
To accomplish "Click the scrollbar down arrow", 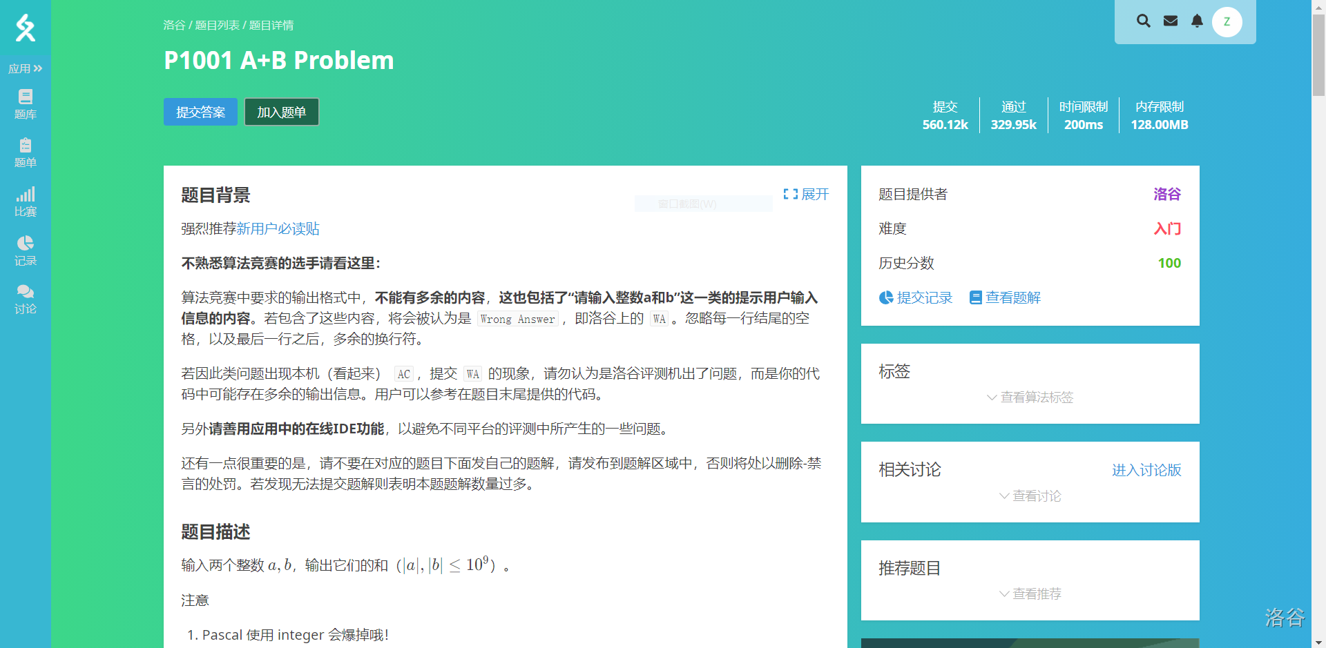I will (1318, 642).
